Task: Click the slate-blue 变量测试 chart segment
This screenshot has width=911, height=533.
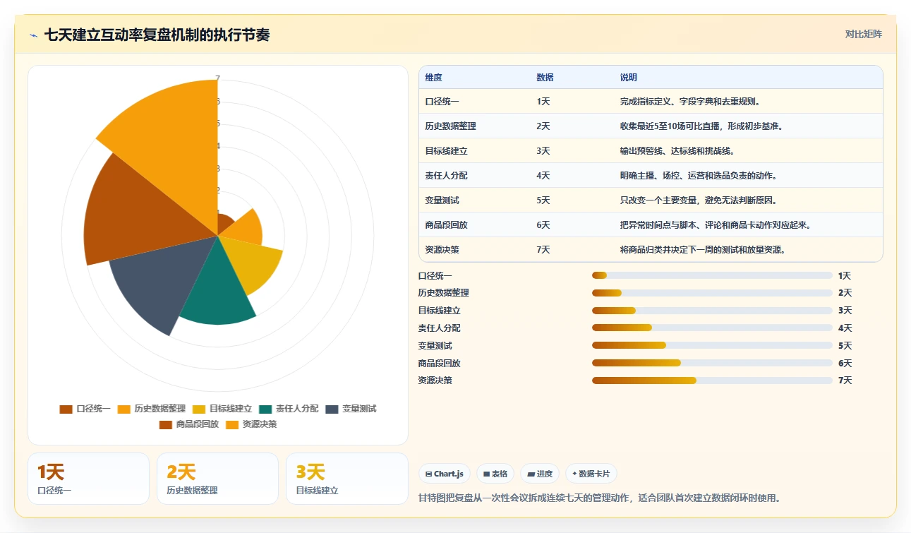Action: [x=159, y=282]
